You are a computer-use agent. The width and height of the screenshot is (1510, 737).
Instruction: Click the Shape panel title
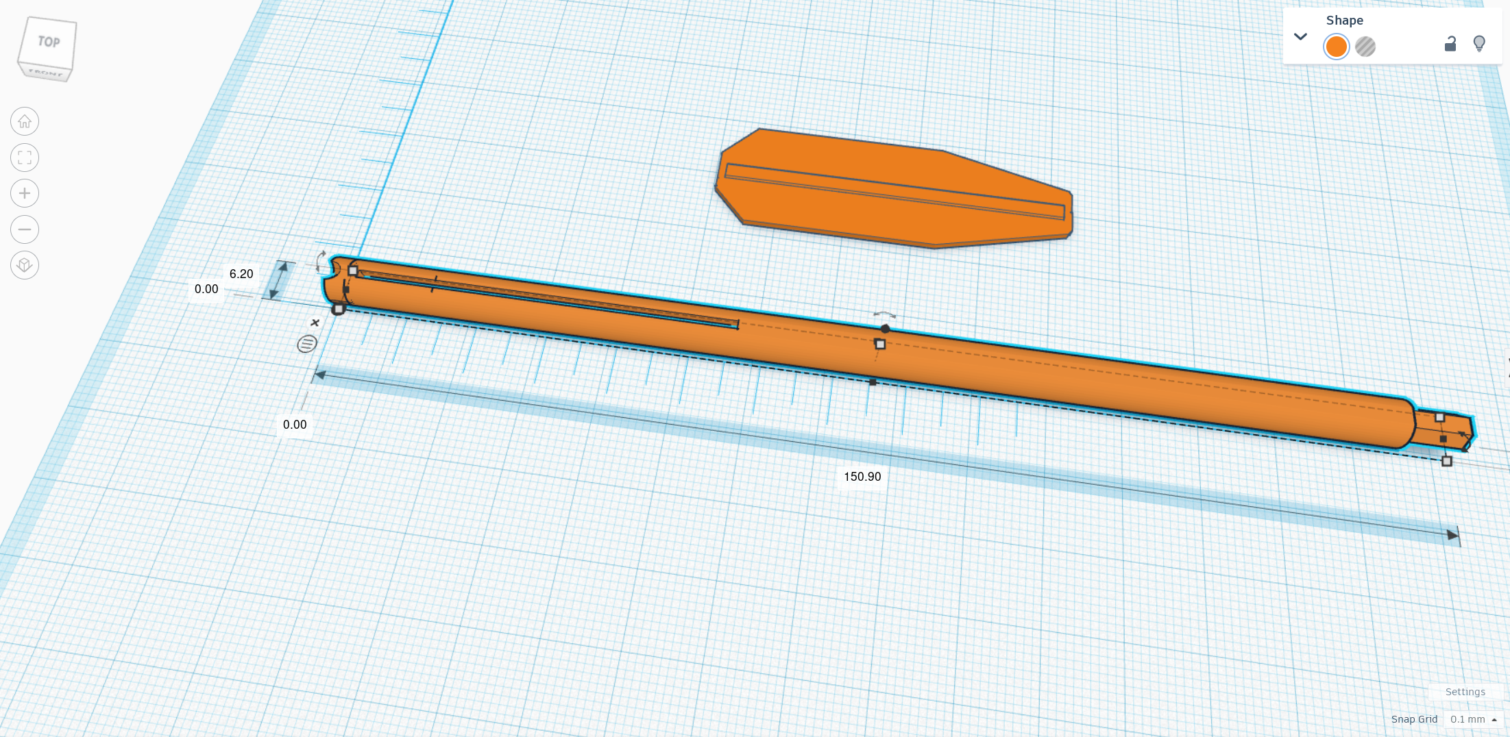click(1344, 21)
